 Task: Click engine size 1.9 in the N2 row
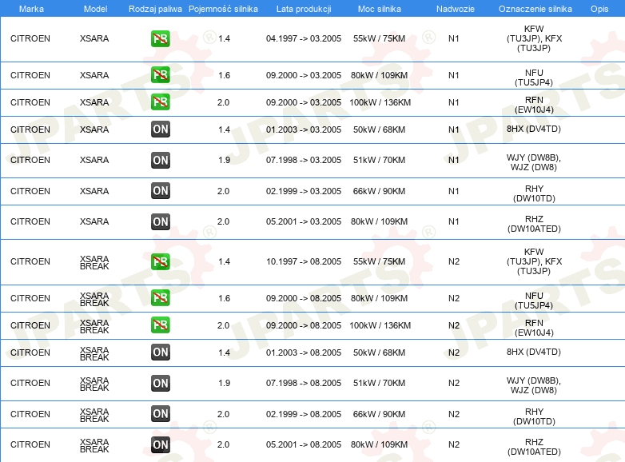click(x=224, y=383)
